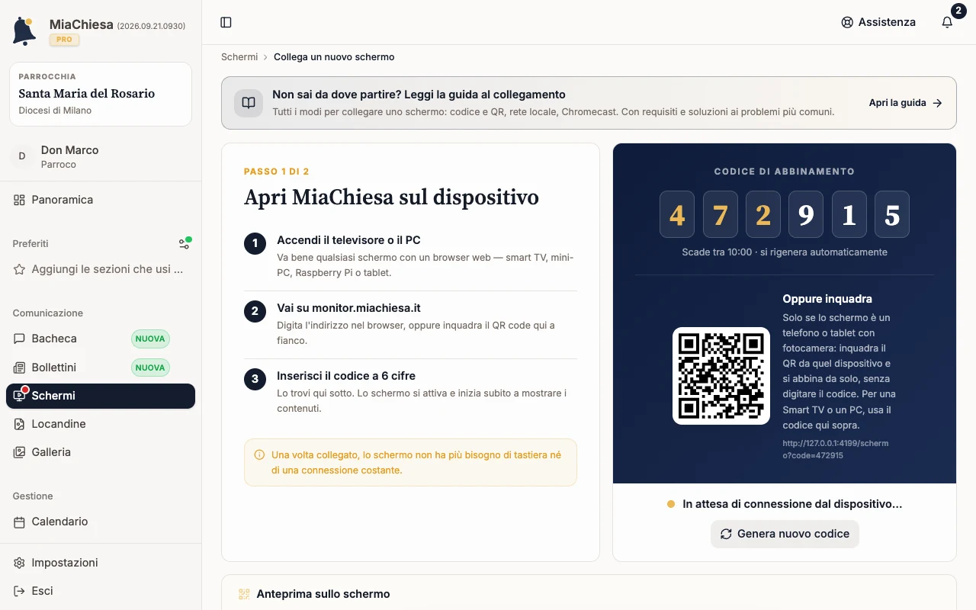The height and width of the screenshot is (610, 976).
Task: Click 'Aggiungi le sezioni che usi' favorites entry
Action: coord(101,269)
